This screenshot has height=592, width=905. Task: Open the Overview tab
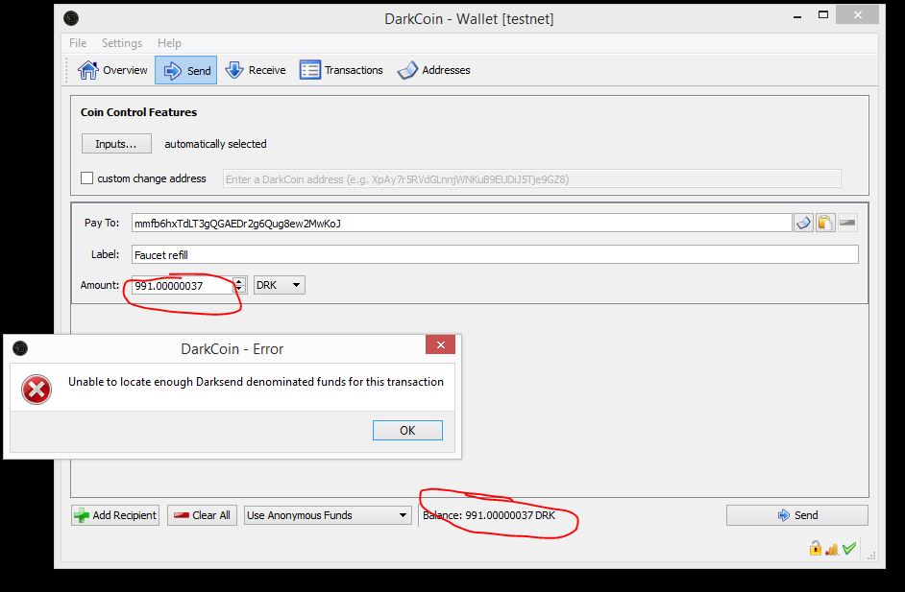click(112, 70)
